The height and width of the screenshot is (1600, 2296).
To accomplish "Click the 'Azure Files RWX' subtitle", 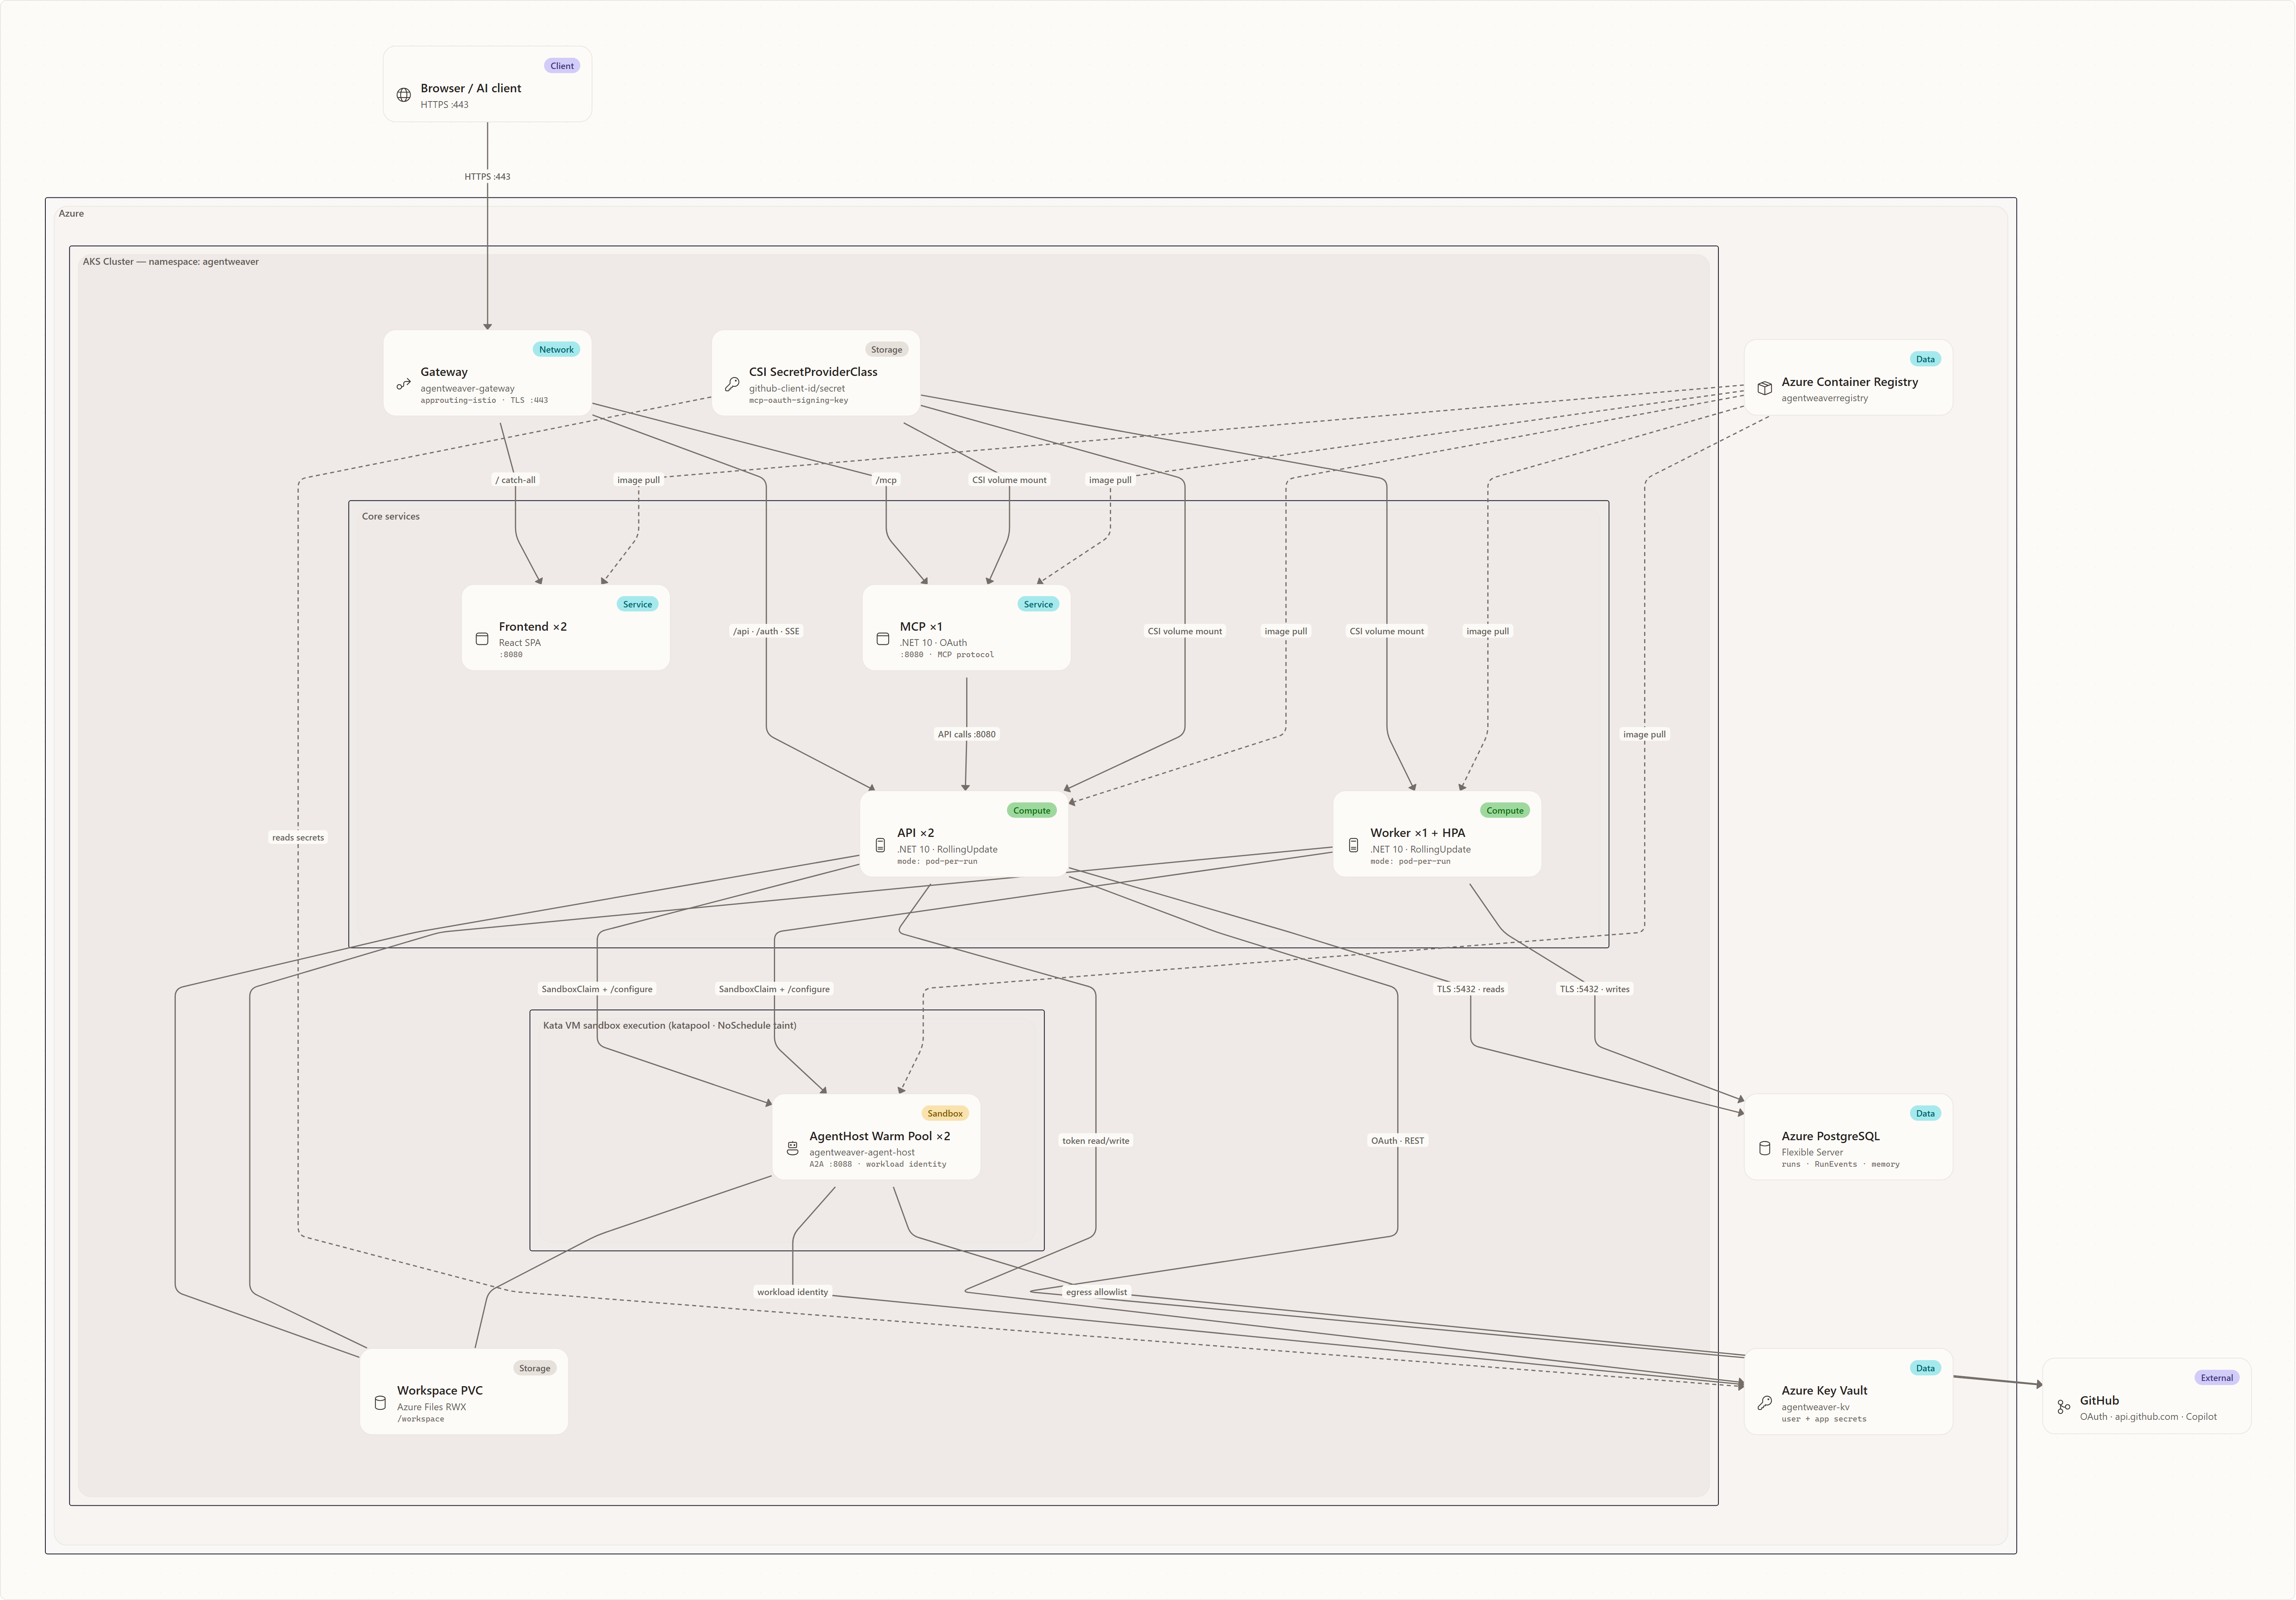I will click(x=432, y=1407).
